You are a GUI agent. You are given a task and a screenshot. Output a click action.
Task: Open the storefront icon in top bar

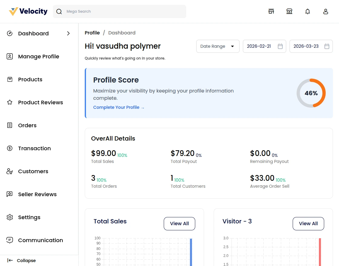pyautogui.click(x=271, y=11)
